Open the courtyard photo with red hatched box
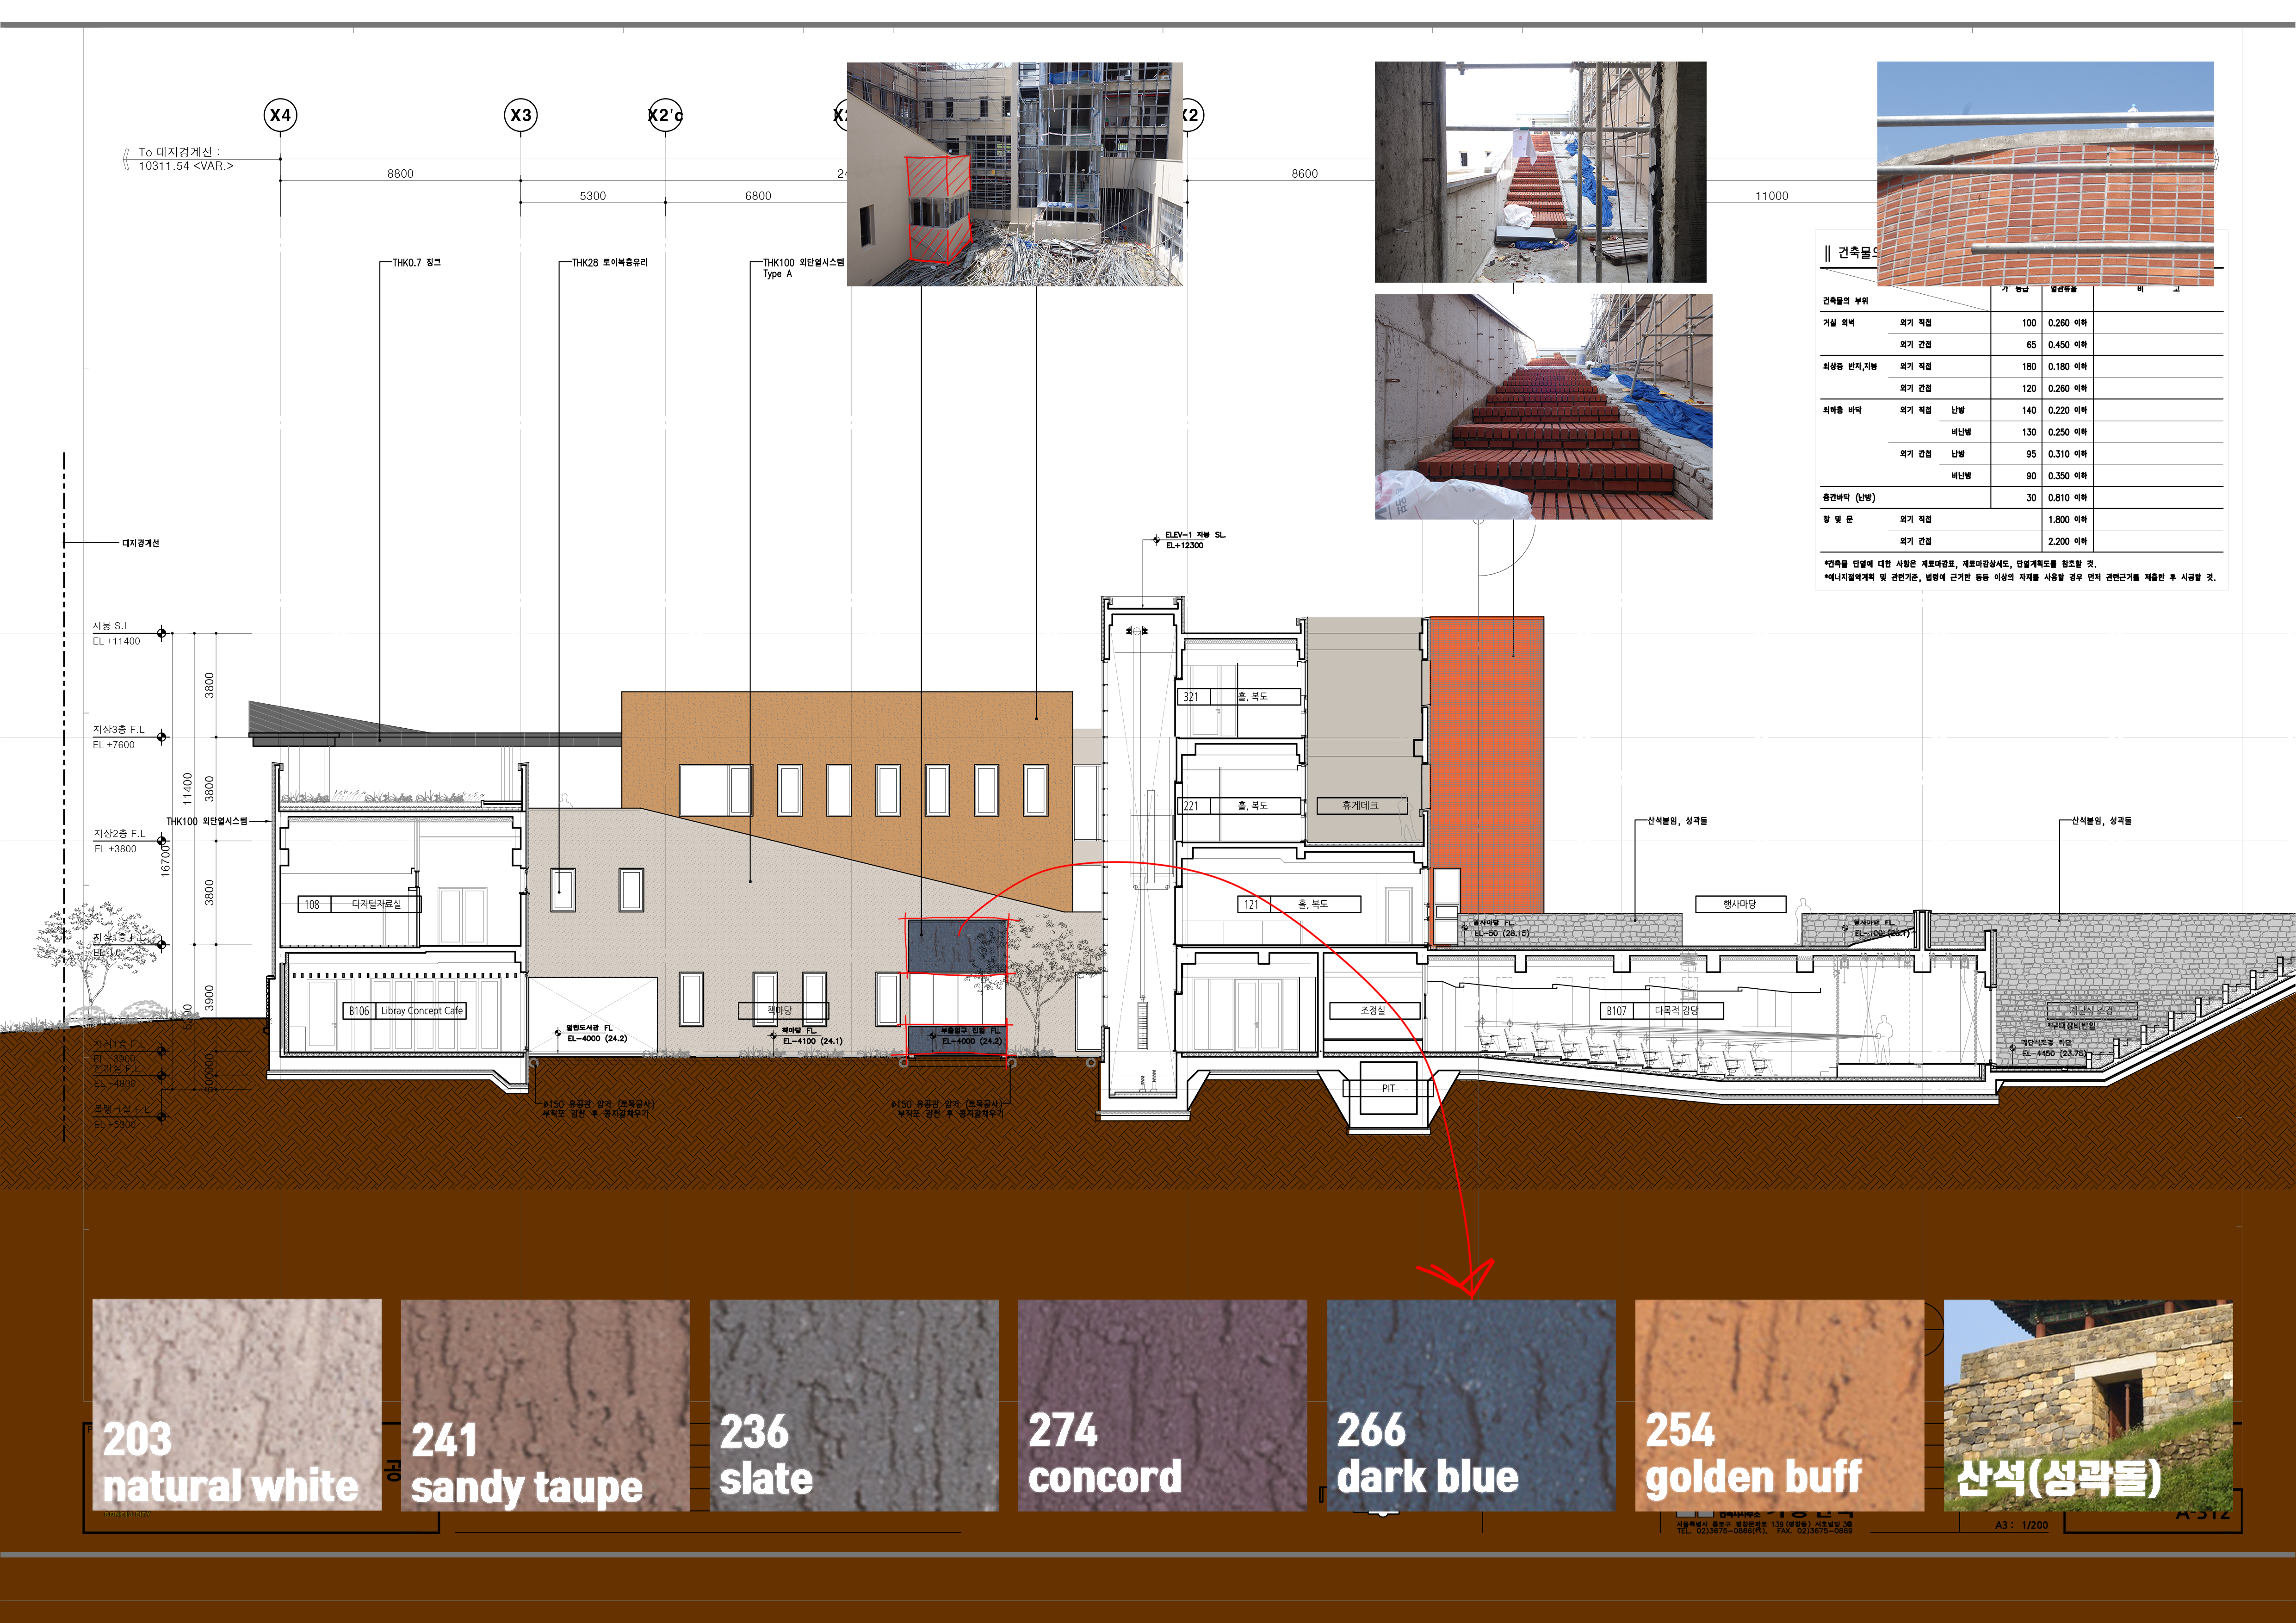The image size is (2296, 1623). point(1014,174)
